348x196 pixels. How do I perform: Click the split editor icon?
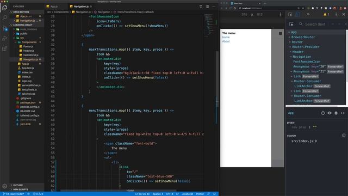pyautogui.click(x=207, y=7)
